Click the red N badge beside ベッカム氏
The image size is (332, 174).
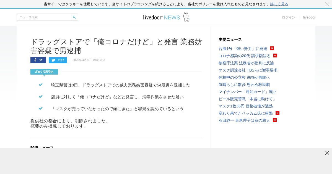277,113
